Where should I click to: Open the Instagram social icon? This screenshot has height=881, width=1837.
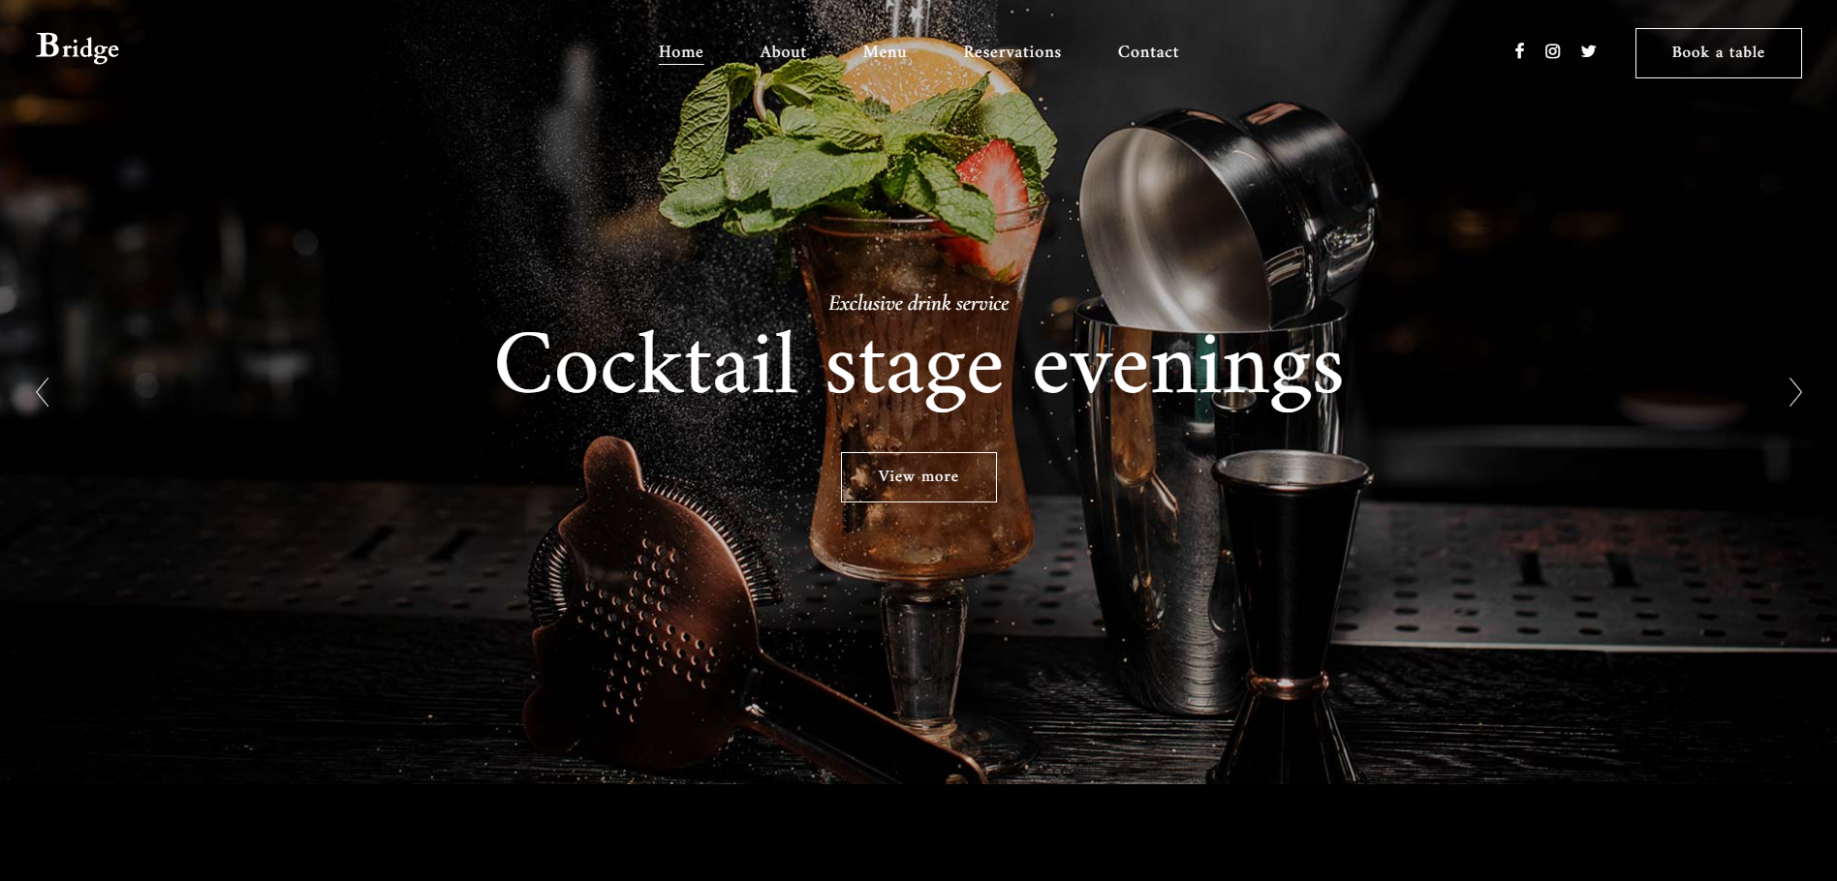[1552, 51]
